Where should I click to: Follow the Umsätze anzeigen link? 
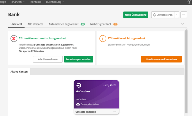point(85,112)
